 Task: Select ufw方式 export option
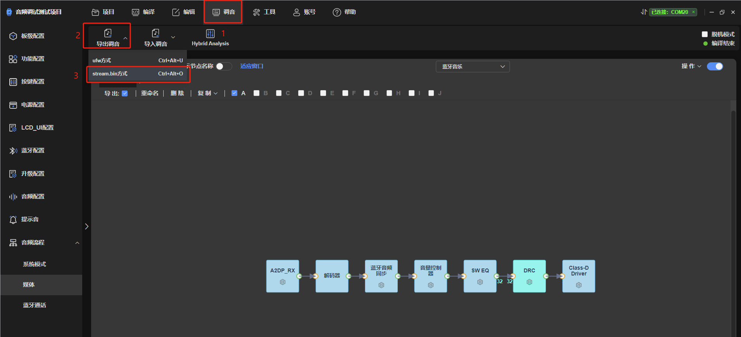pos(138,60)
